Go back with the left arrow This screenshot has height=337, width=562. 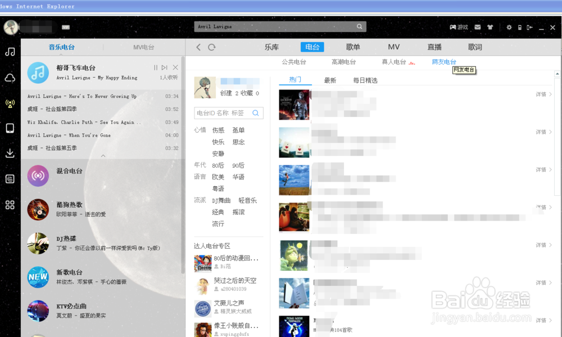point(198,47)
